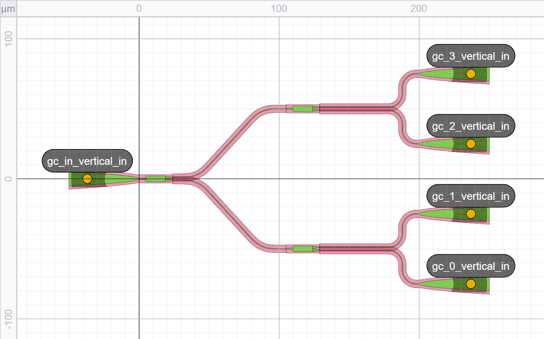This screenshot has width=544, height=339.
Task: Click the 100 mark on the top ruler
Action: click(x=279, y=8)
